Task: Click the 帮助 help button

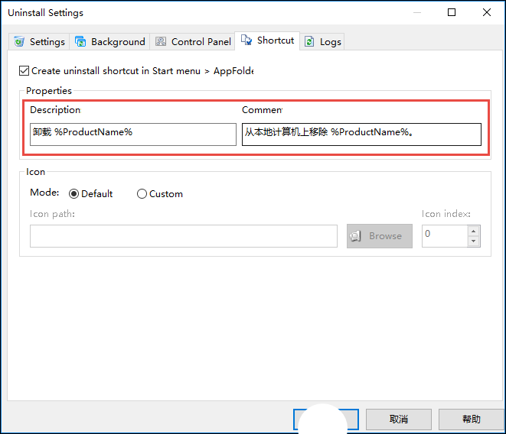Action: click(x=471, y=419)
